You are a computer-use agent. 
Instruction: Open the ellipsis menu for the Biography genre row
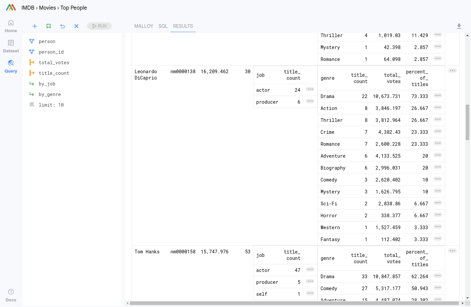[x=438, y=167]
